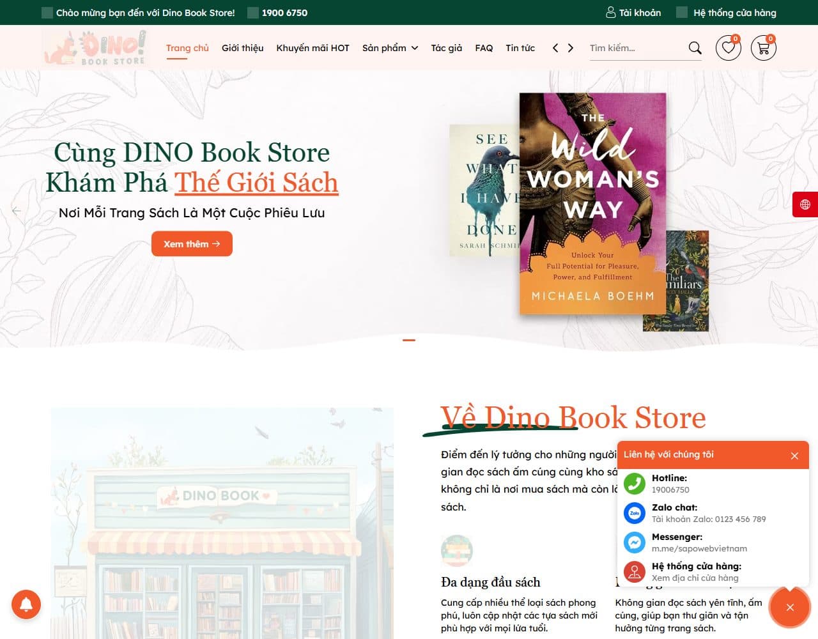This screenshot has width=818, height=639.
Task: Go to previous banner slide arrow
Action: click(17, 210)
